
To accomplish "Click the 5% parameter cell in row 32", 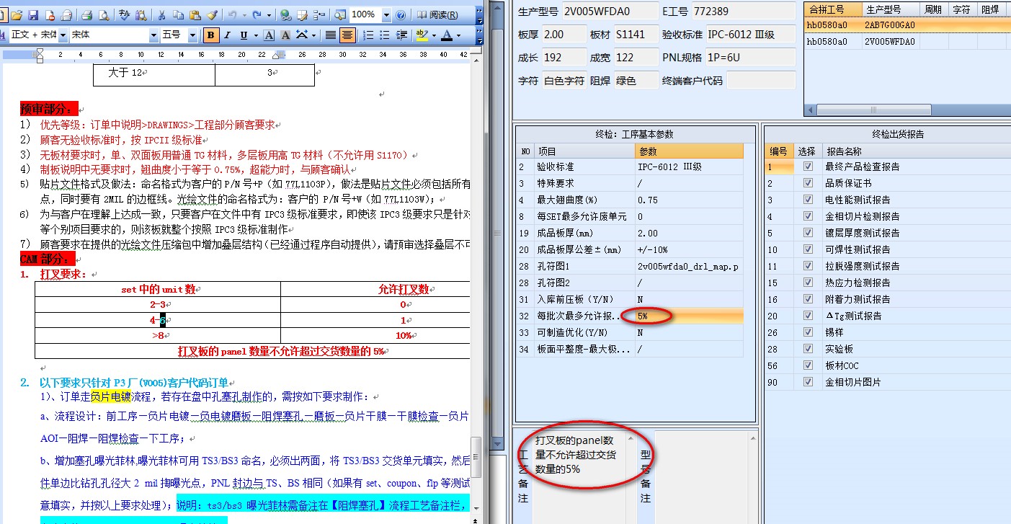I will [x=689, y=316].
